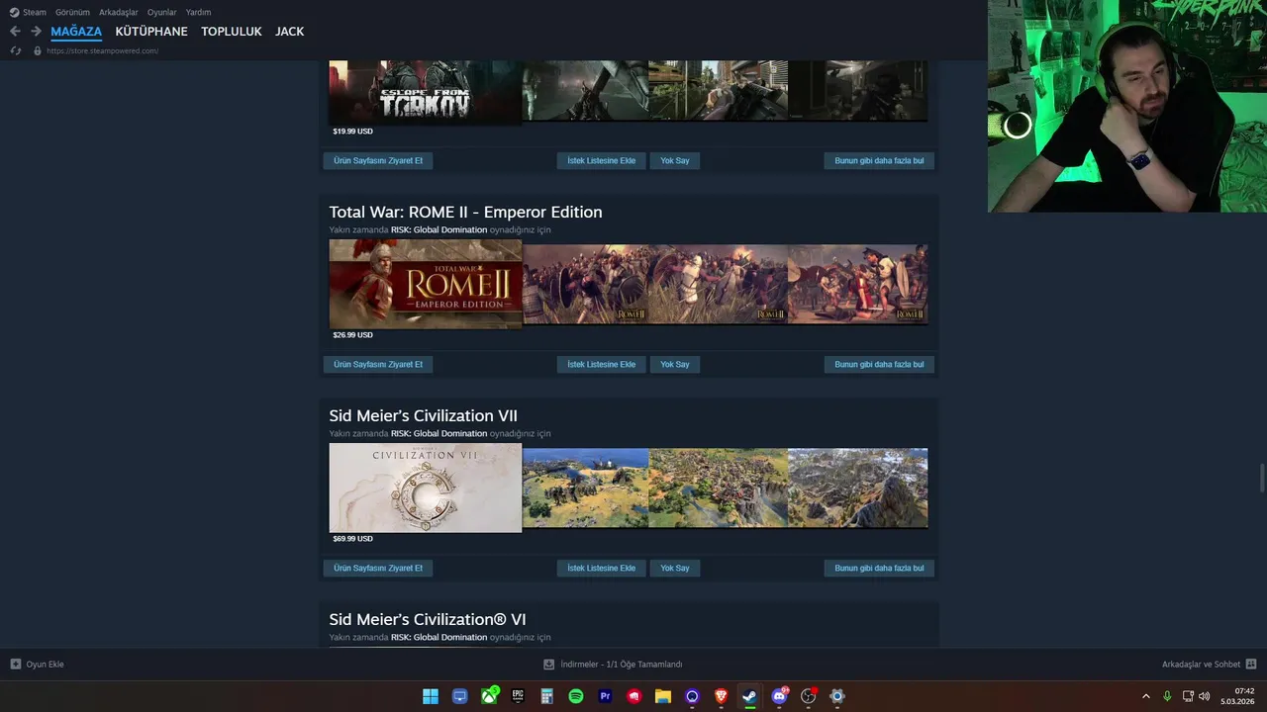The height and width of the screenshot is (712, 1267).
Task: Find more like Total War: ROME II
Action: pos(879,364)
